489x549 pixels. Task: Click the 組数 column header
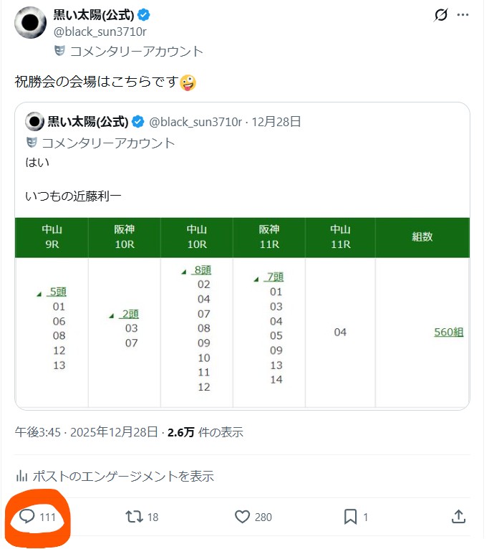(x=422, y=237)
